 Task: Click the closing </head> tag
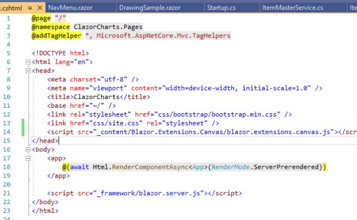[45, 141]
